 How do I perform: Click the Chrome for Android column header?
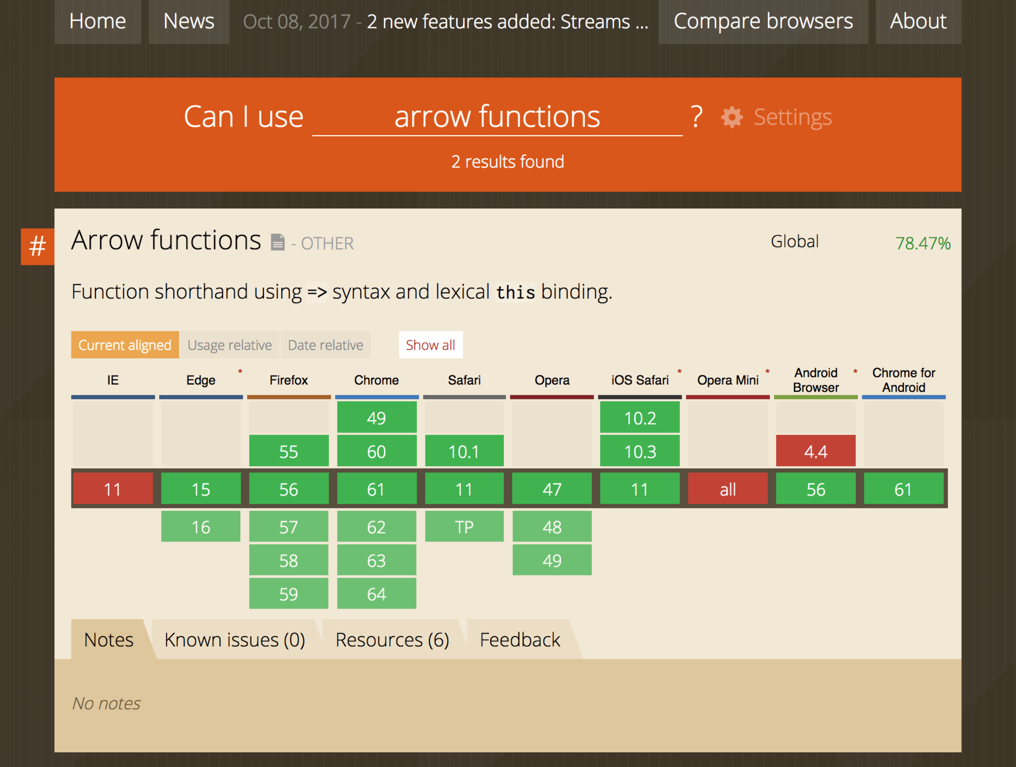pyautogui.click(x=904, y=380)
